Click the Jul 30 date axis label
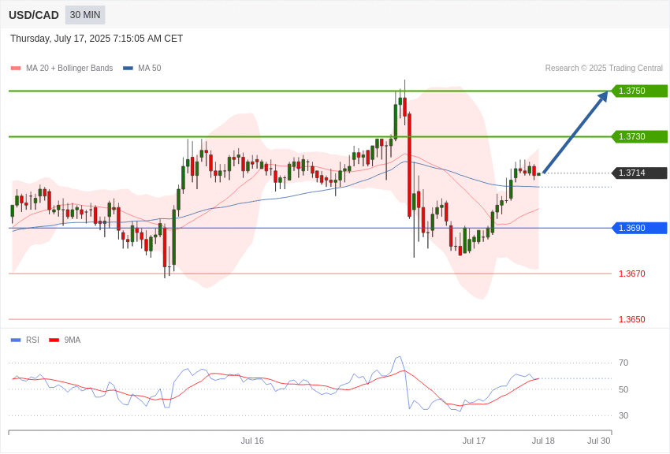This screenshot has height=454, width=670. click(x=598, y=441)
